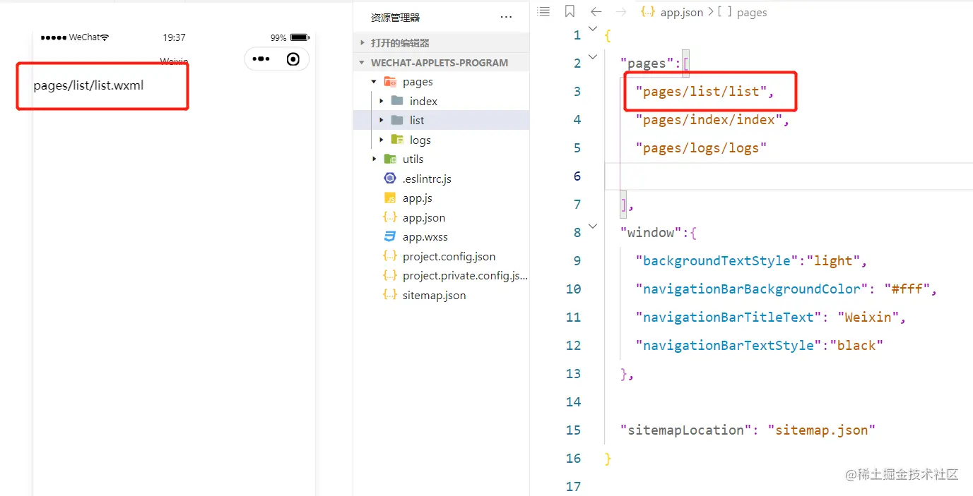The image size is (973, 496).
Task: Click the sitemap.json file icon
Action: point(390,295)
